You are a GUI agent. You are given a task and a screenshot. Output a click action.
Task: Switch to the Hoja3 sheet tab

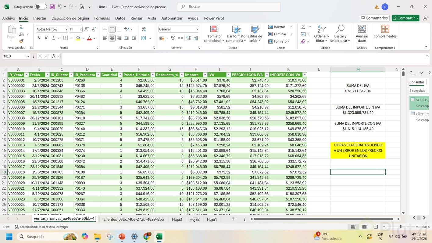click(x=177, y=219)
